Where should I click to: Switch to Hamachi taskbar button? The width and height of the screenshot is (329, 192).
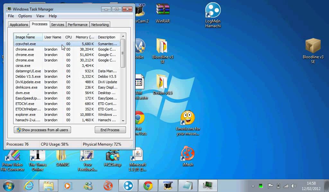point(128,186)
